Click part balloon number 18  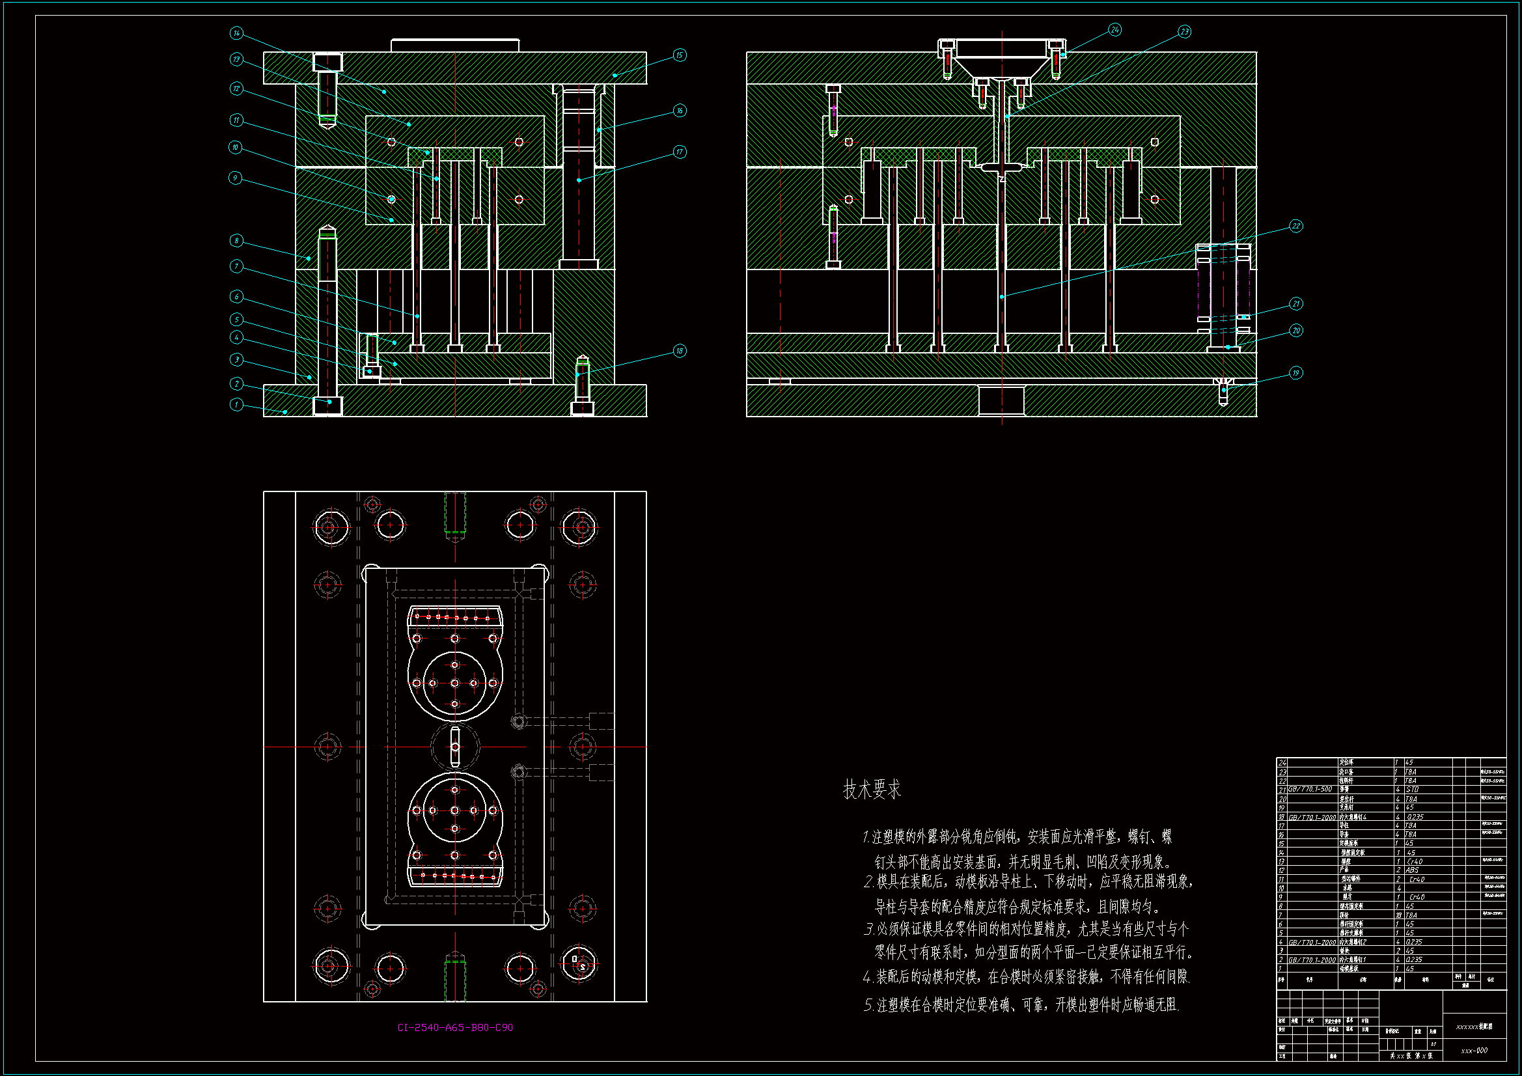[x=680, y=351]
